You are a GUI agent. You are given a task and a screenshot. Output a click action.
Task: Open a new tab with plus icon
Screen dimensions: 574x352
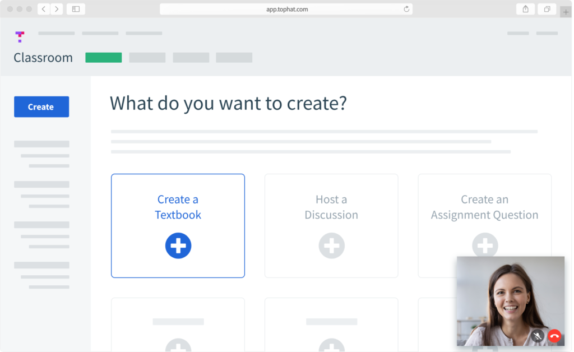pos(566,12)
